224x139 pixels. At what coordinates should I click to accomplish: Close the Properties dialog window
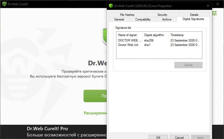click(x=208, y=6)
